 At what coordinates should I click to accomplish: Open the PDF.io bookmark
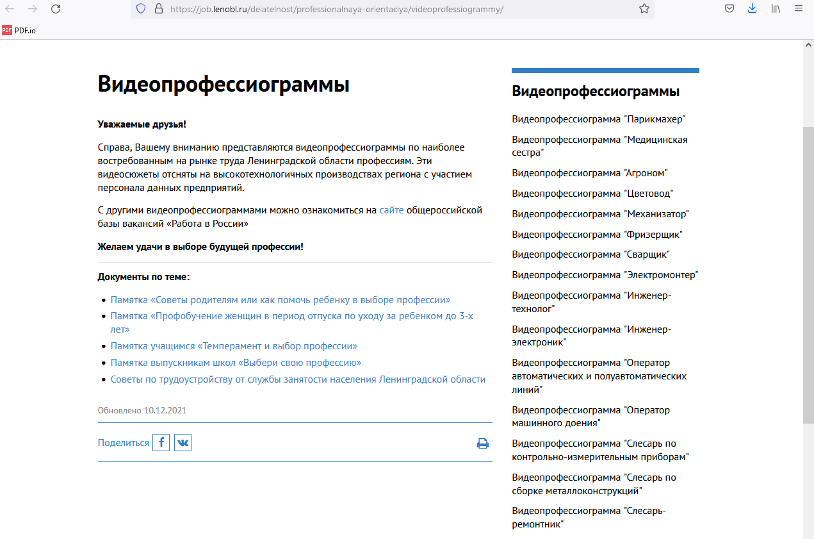[x=19, y=30]
